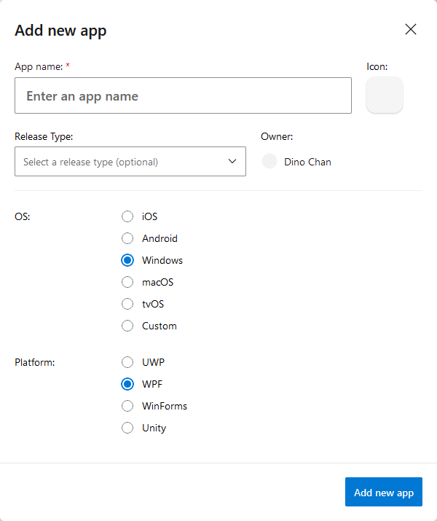Click the Add new app button
This screenshot has height=521, width=437.
[384, 492]
